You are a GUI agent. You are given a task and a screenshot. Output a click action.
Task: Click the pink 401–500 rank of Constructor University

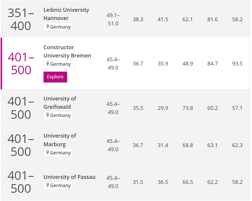[21, 63]
